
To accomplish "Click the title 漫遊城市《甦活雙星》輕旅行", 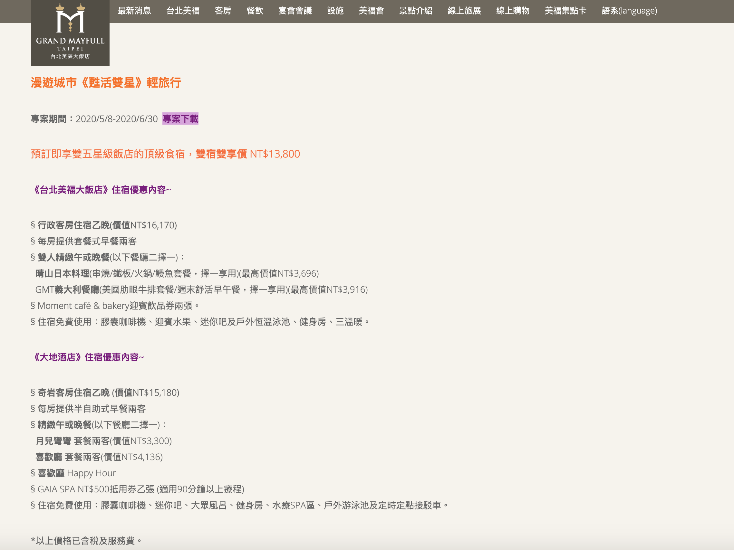I will [106, 82].
